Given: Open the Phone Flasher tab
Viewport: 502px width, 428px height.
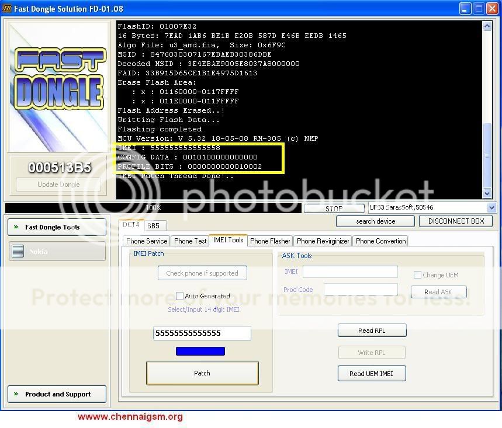Looking at the screenshot, I should [x=270, y=241].
